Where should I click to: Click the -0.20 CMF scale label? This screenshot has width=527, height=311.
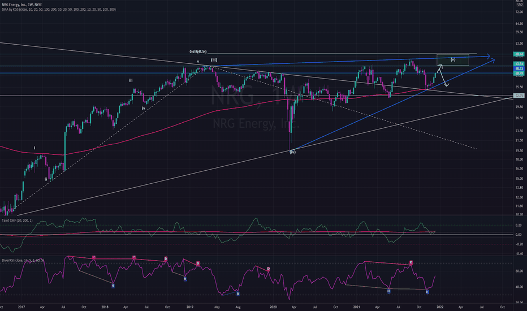519,244
